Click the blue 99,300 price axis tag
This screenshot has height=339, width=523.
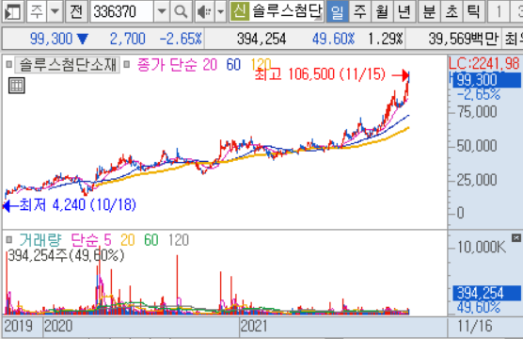(486, 80)
